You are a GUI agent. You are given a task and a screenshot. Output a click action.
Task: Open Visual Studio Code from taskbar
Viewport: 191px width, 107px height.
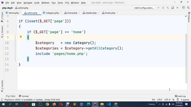pyautogui.click(x=109, y=104)
